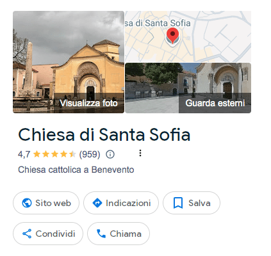Click the star rating row
This screenshot has height=256, width=271.
click(54, 154)
